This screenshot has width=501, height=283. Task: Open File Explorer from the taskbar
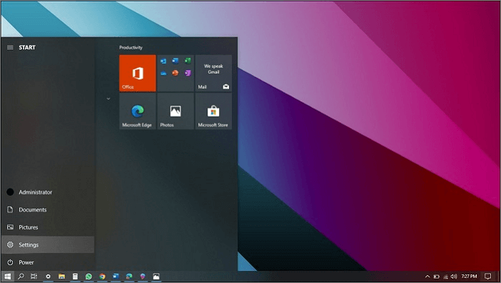coord(62,277)
